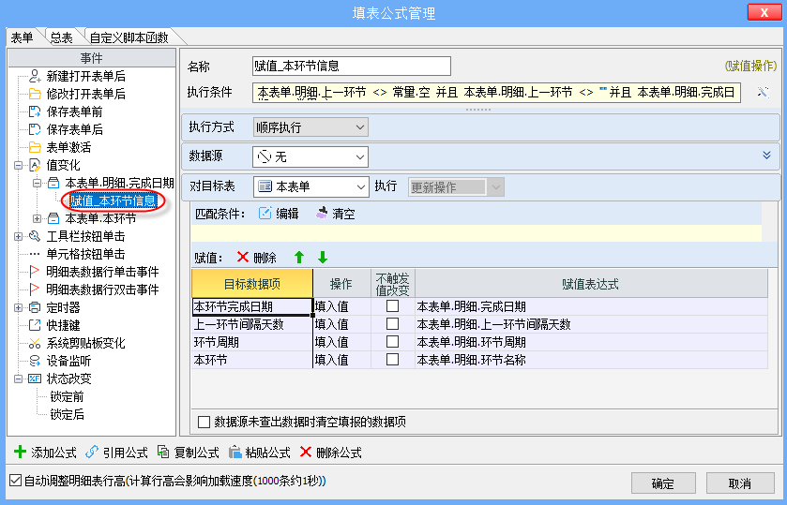
Task: Click the 赋值表达式 column header
Action: coord(591,284)
